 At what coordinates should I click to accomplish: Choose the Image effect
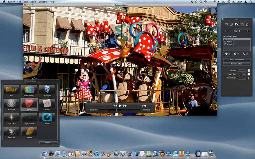[x=47, y=105]
